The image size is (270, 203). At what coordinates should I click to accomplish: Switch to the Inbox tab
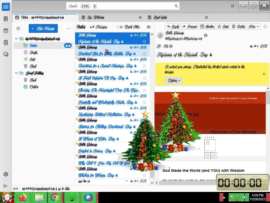pyautogui.click(x=46, y=17)
